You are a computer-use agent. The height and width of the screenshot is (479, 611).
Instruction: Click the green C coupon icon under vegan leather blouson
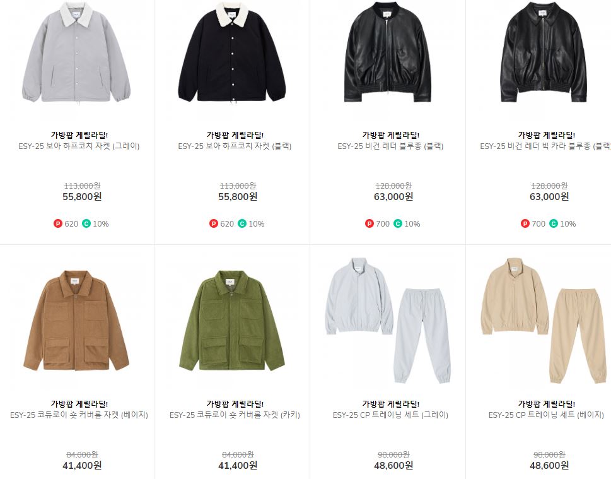[397, 223]
